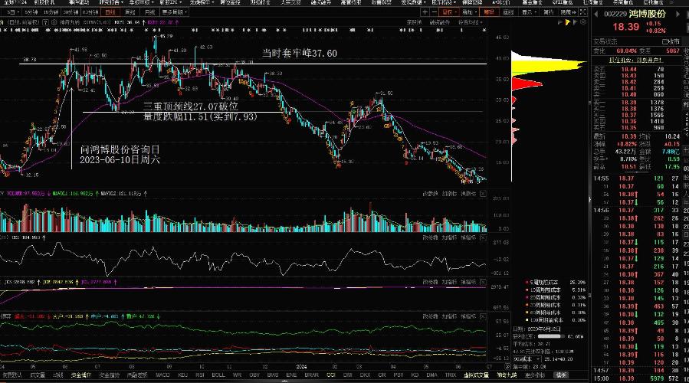
Task: Zoom in chart with plus icon
Action: pyautogui.click(x=425, y=12)
